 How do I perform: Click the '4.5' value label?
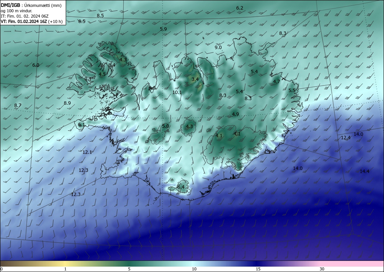pyautogui.click(x=102, y=74)
